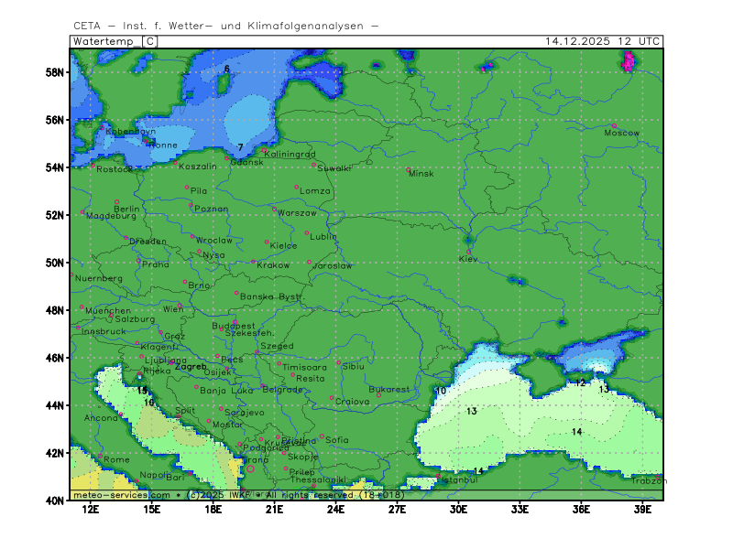Click the temperature value 7 near Gdansk
The image size is (733, 549).
(x=240, y=147)
